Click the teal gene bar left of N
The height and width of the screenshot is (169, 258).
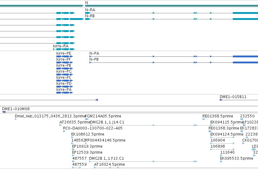(x=42, y=6)
